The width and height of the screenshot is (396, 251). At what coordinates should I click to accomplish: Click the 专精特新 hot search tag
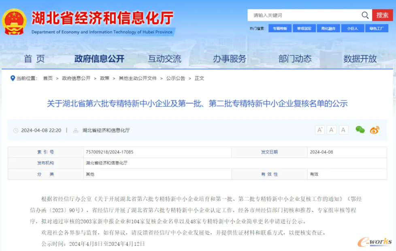(x=280, y=28)
